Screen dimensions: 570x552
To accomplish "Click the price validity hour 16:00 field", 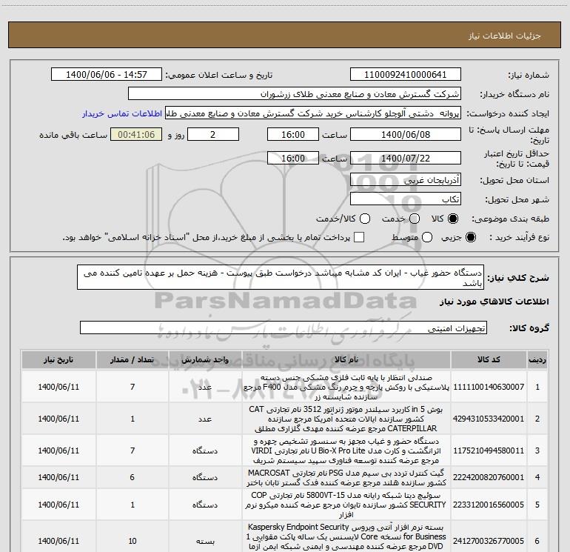I will pyautogui.click(x=293, y=158).
